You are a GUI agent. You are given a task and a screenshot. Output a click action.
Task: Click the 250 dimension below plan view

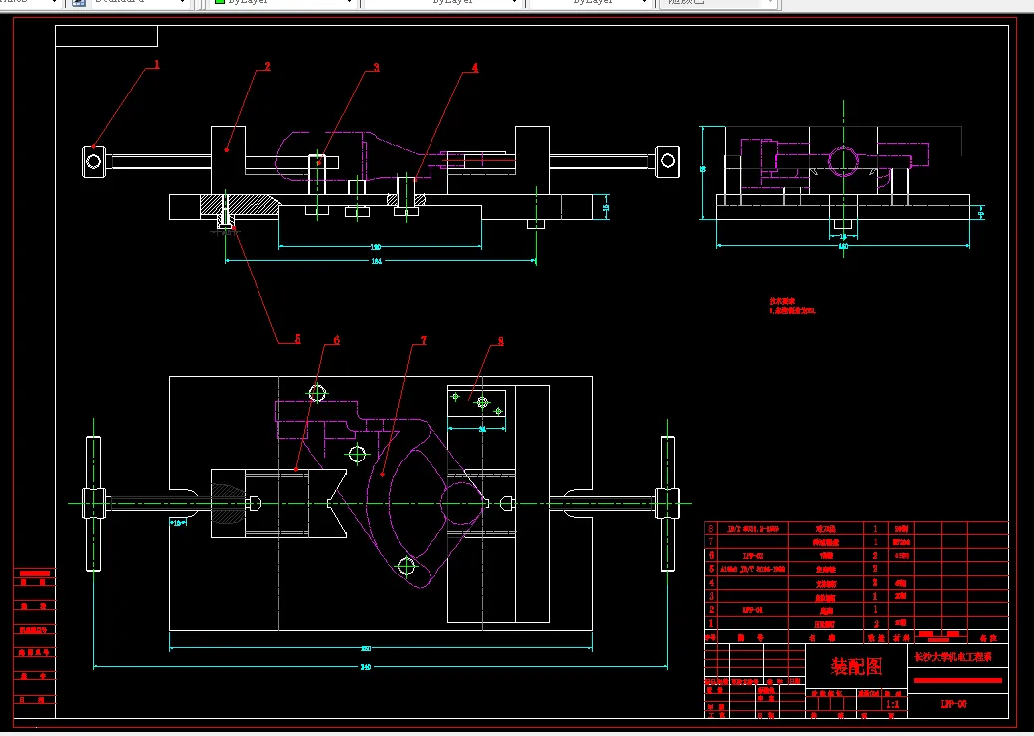[366, 649]
